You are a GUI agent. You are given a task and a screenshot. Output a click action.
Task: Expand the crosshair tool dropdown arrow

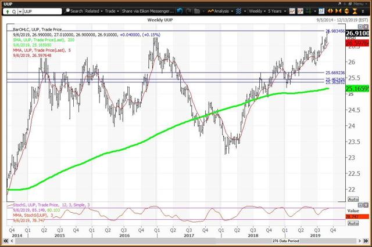315,12
